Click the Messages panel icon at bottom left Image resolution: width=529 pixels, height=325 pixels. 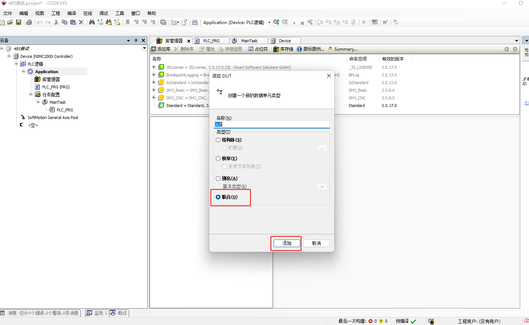pos(3,313)
